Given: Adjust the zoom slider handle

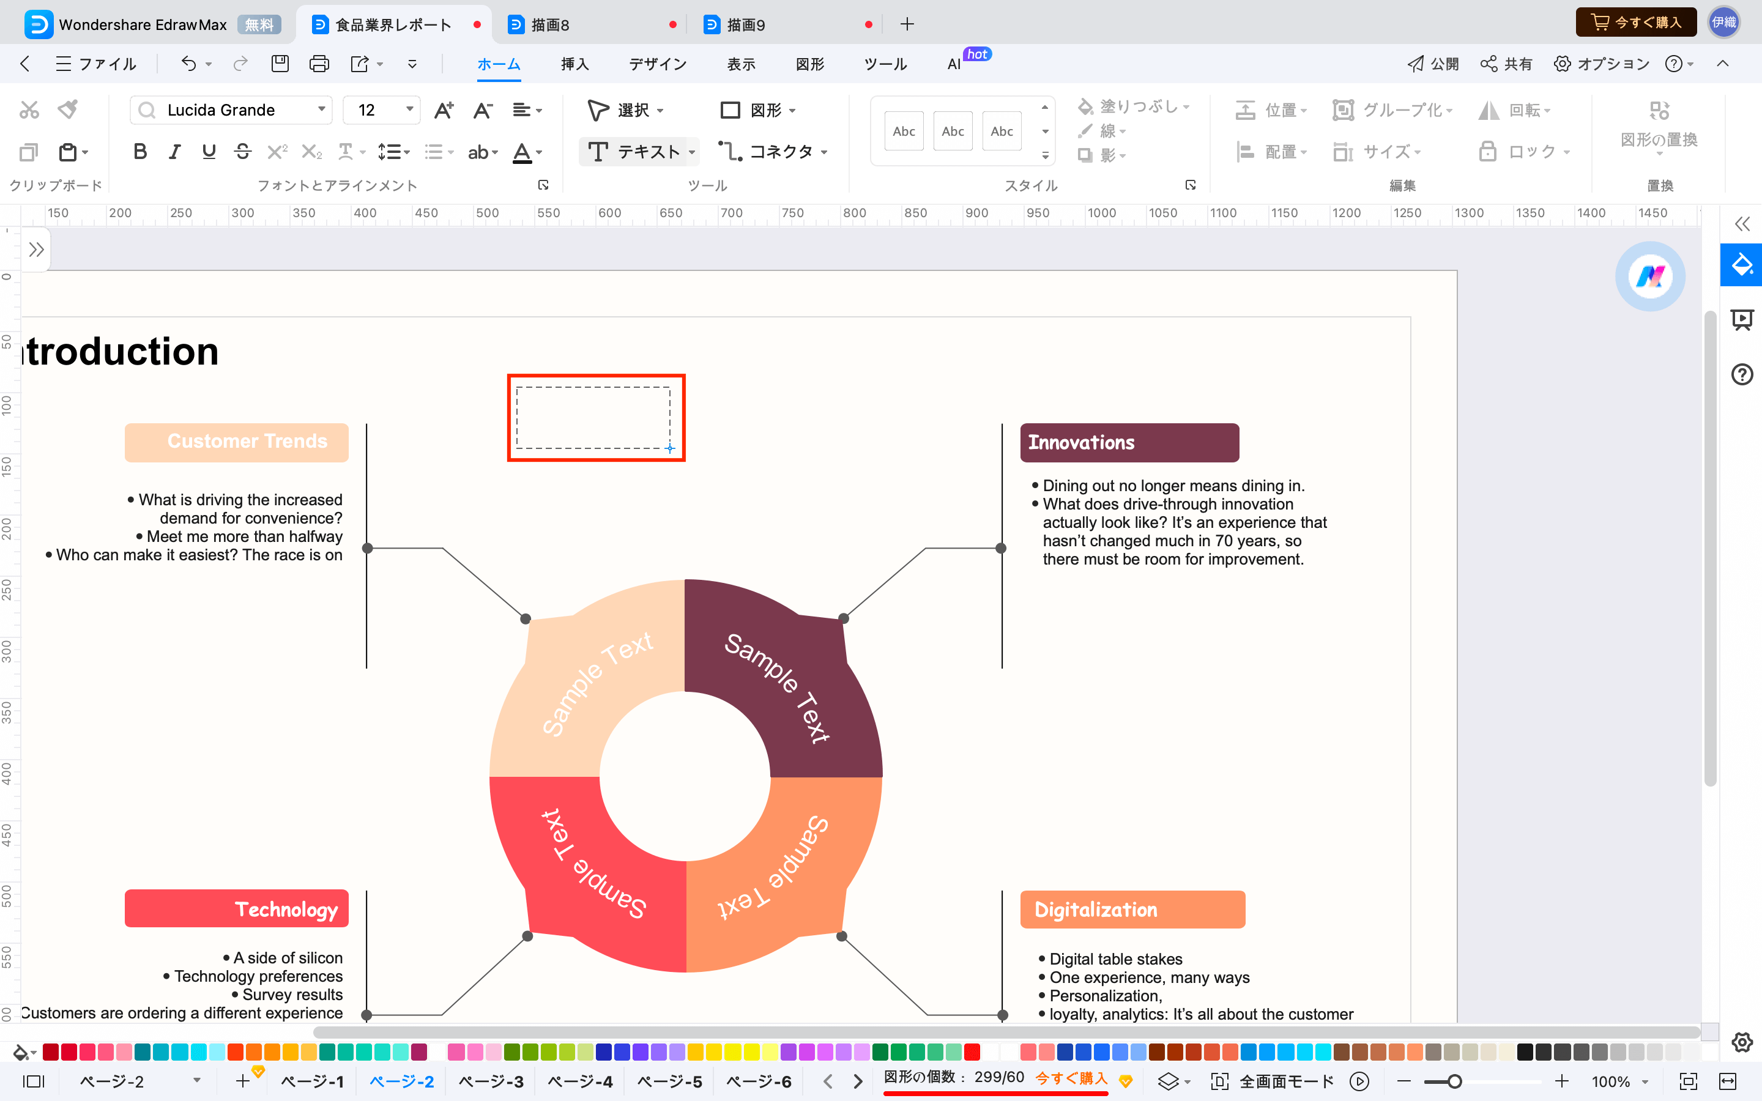Looking at the screenshot, I should coord(1454,1081).
